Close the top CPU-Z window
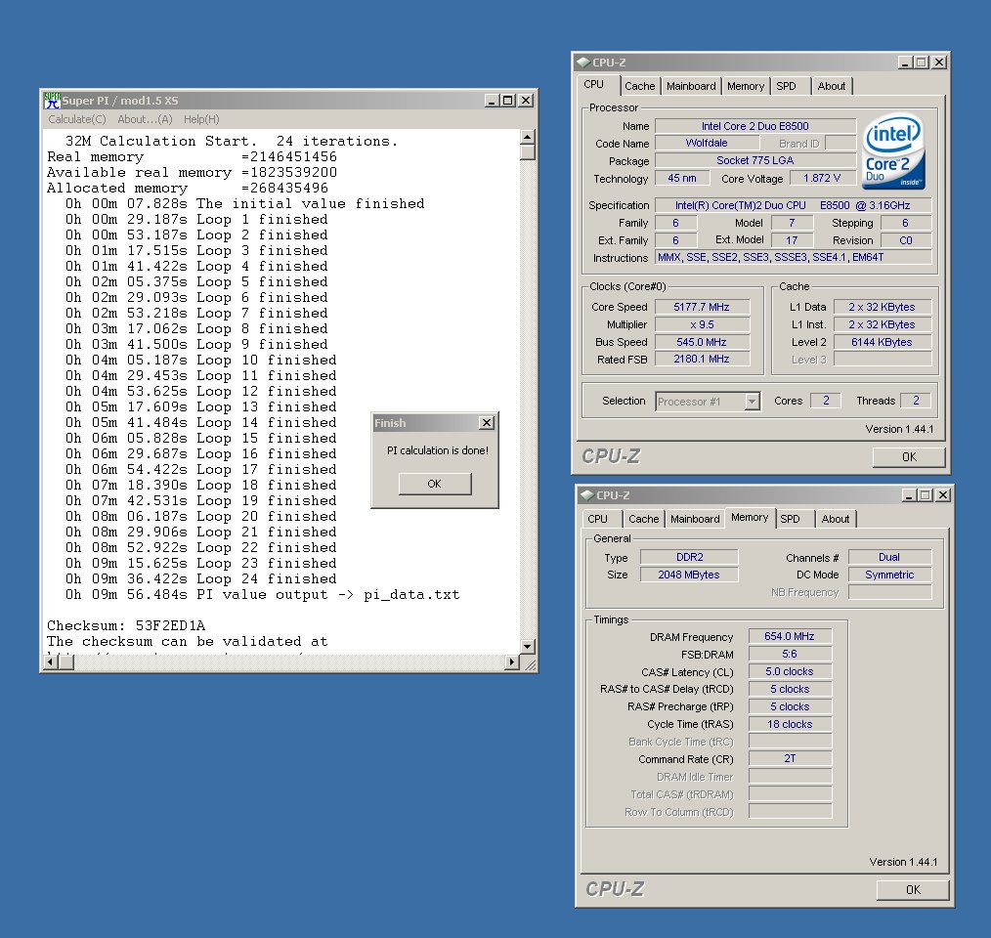The image size is (991, 938). point(939,63)
